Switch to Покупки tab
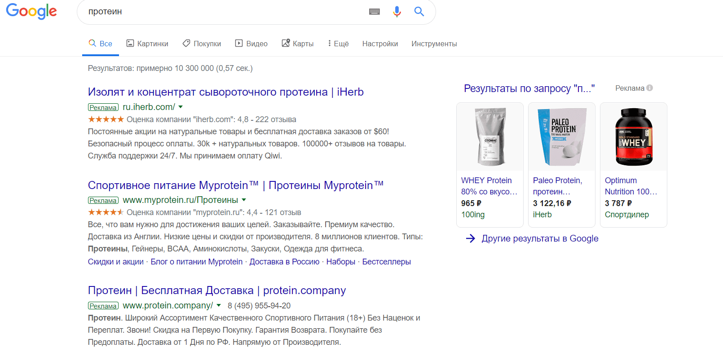 [x=202, y=44]
